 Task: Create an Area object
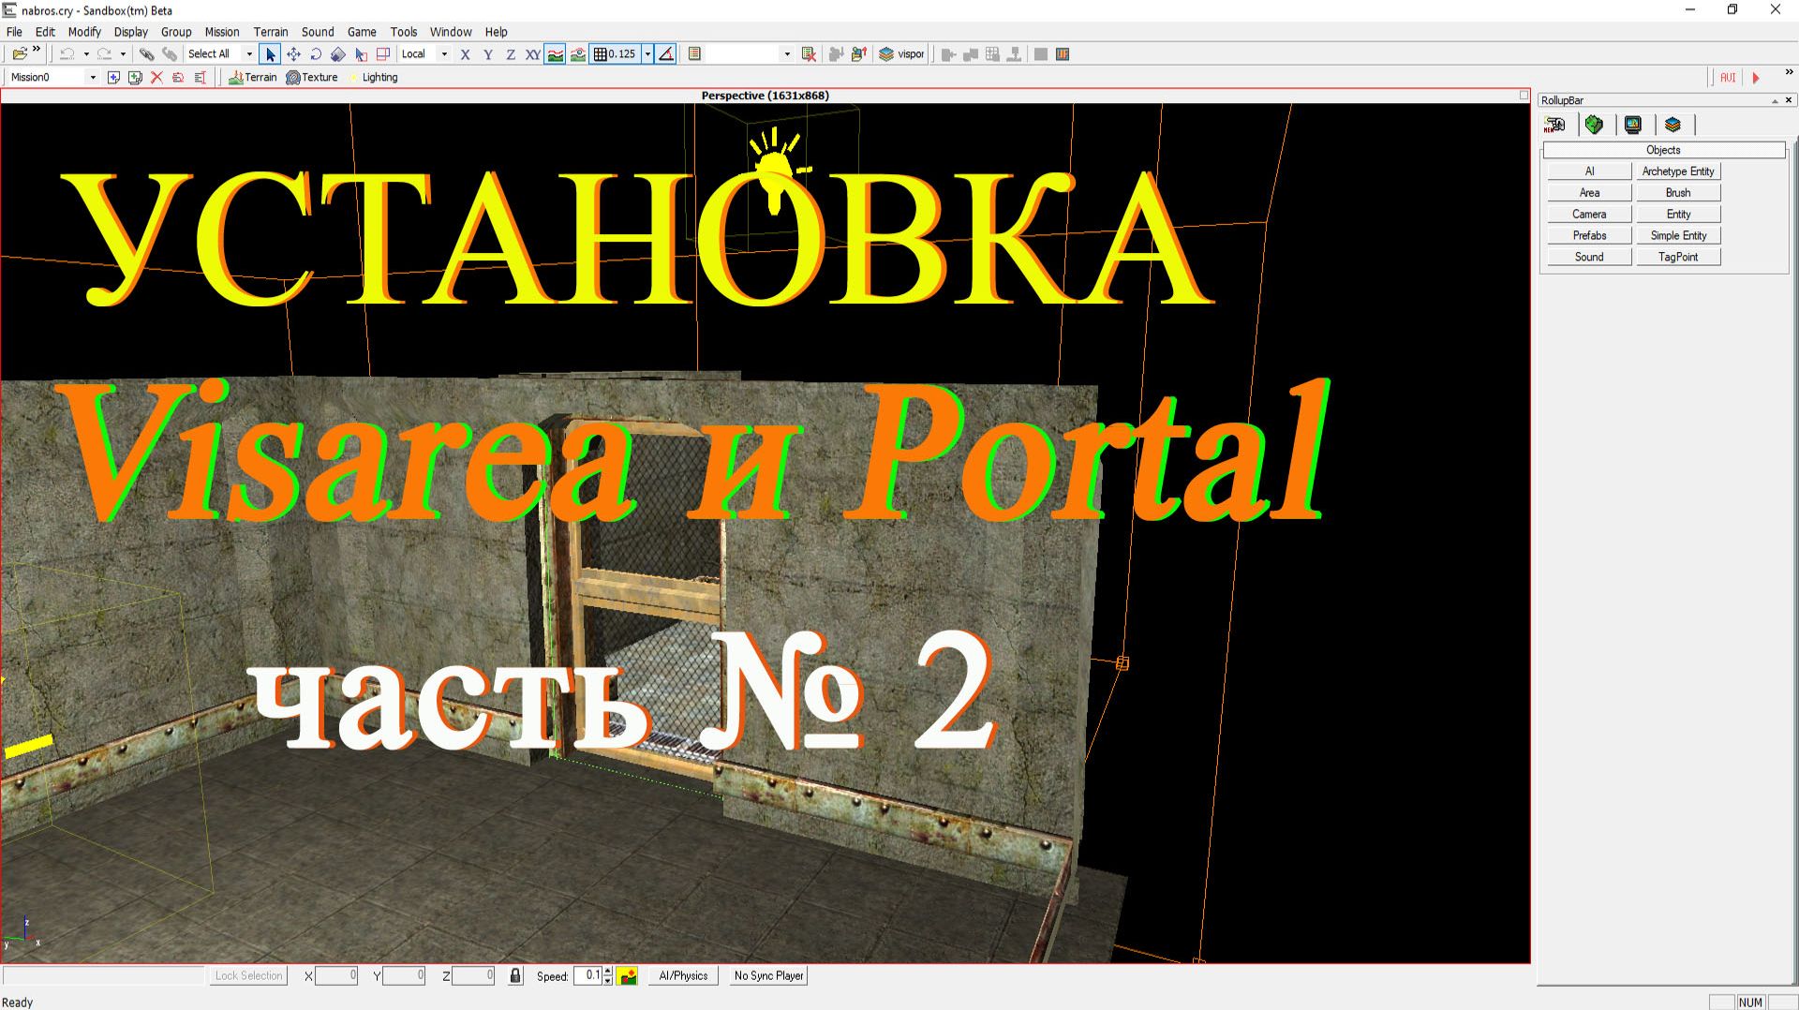pos(1589,193)
